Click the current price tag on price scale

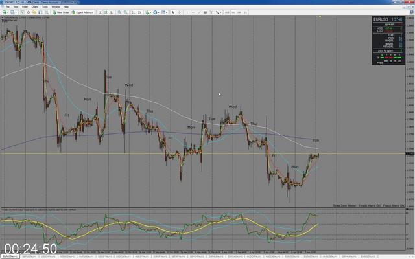410,154
